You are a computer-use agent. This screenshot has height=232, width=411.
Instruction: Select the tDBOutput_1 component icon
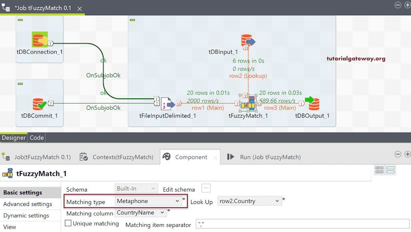[x=313, y=103]
